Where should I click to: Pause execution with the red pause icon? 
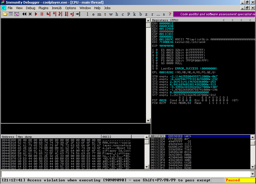click(42, 14)
